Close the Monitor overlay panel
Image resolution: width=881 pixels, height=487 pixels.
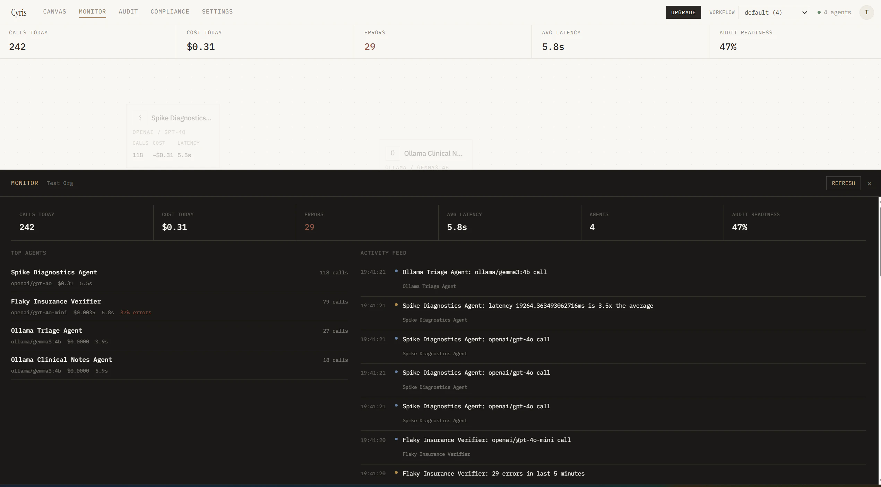[870, 183]
